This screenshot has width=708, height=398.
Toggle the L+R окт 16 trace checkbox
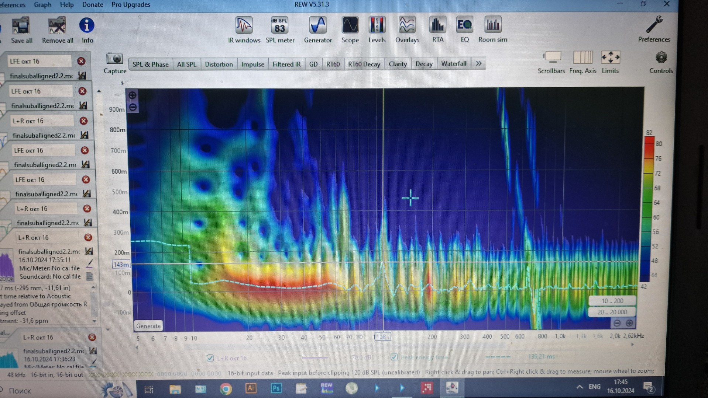[210, 358]
